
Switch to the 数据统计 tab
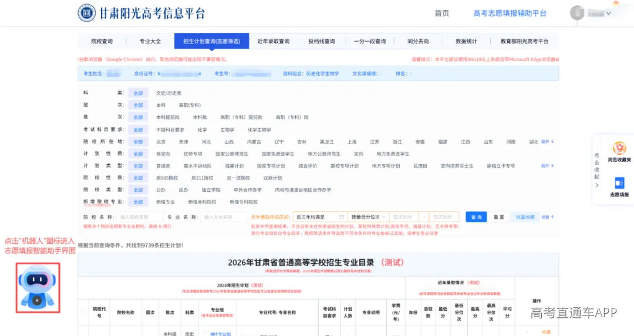[466, 41]
